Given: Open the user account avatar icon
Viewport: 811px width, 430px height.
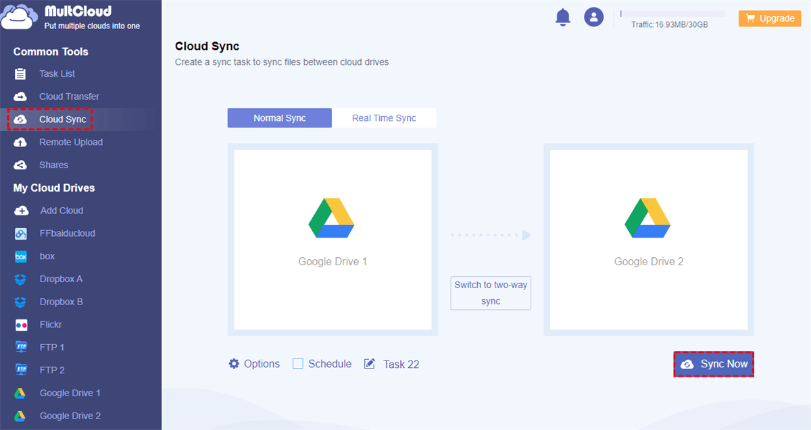Looking at the screenshot, I should point(594,18).
